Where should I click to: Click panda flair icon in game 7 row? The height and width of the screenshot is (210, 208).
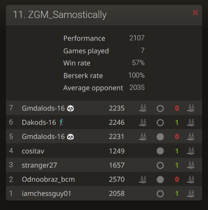70,108
